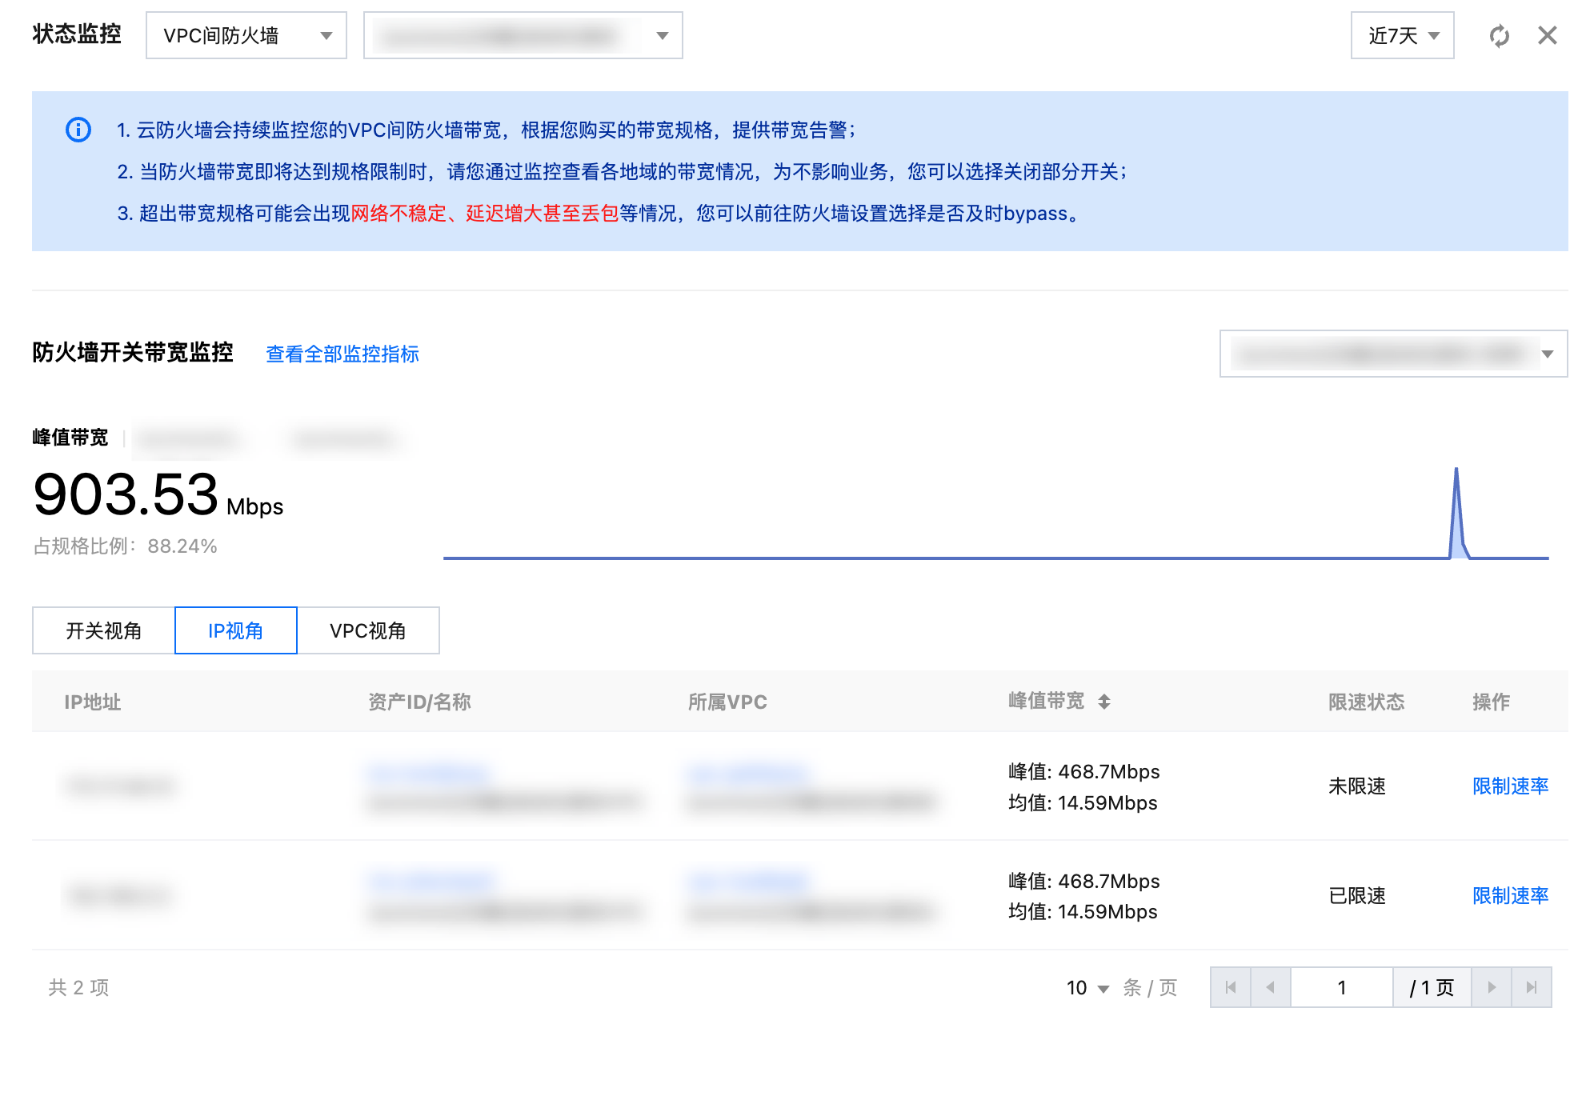Click 限制速率 for the 已限速 row

coord(1511,895)
